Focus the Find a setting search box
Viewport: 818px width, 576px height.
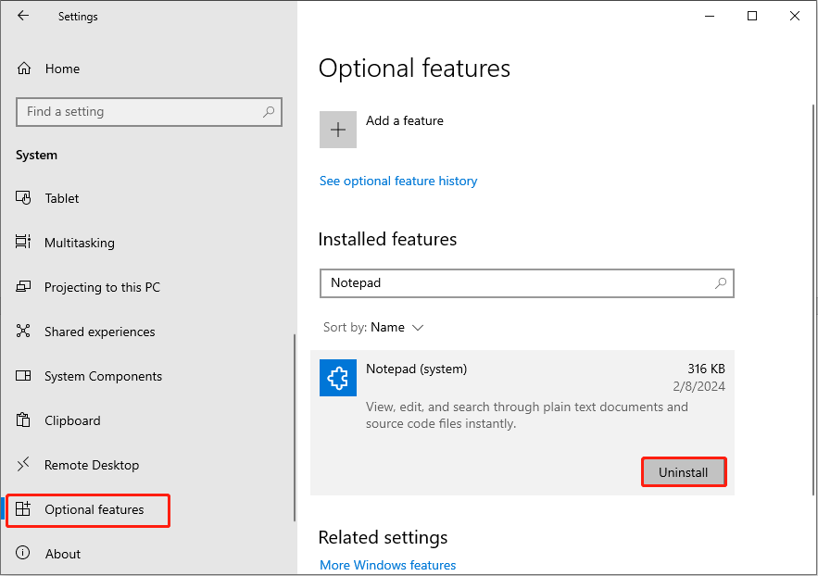(149, 111)
